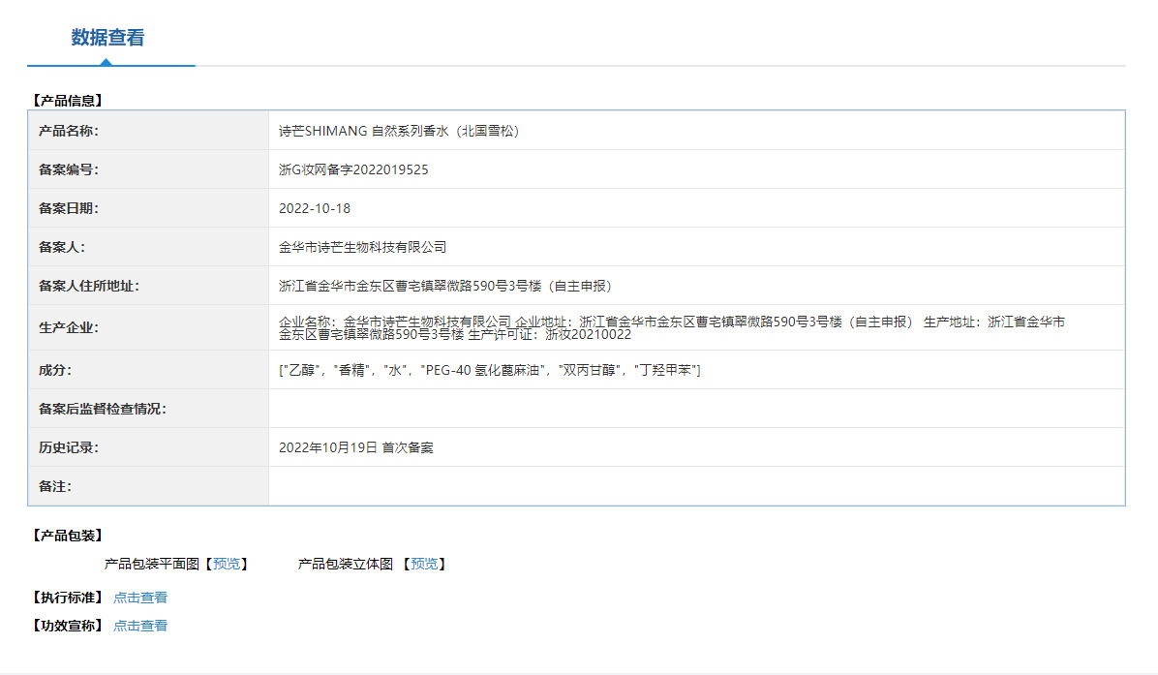Select the ingredients list starting with 乙醇
The width and height of the screenshot is (1158, 675).
point(490,370)
